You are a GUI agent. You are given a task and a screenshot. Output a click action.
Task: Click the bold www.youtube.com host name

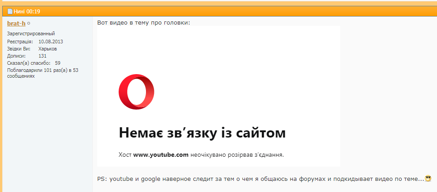[x=161, y=155]
